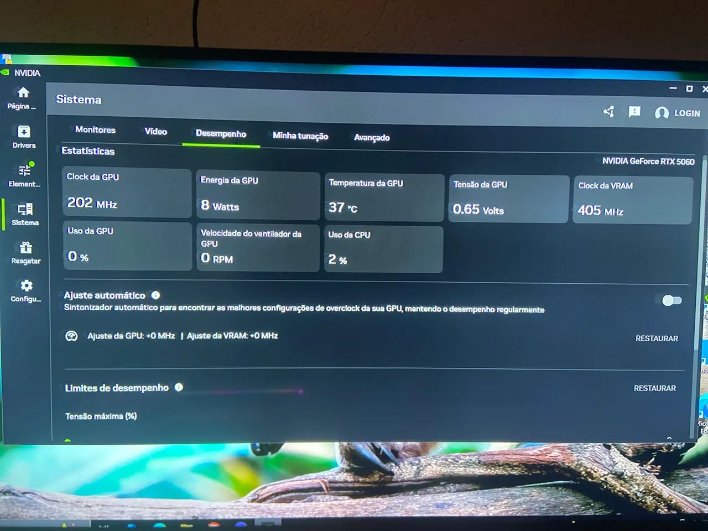Click the NVIDIA logo in title bar

(5, 72)
